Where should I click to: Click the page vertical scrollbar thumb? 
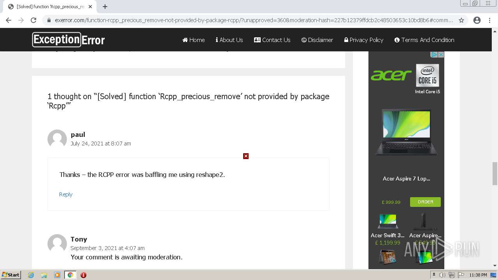coord(495,173)
